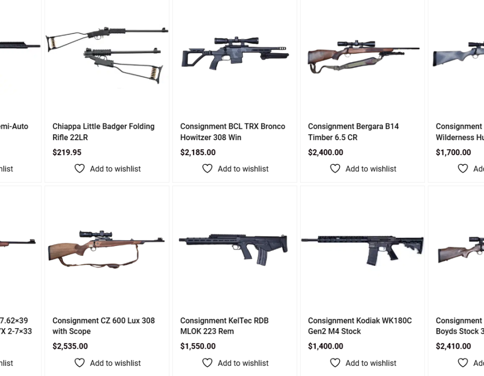The image size is (484, 376).
Task: Open Consignment CZ 600 Lux 308 title
Action: point(103,326)
